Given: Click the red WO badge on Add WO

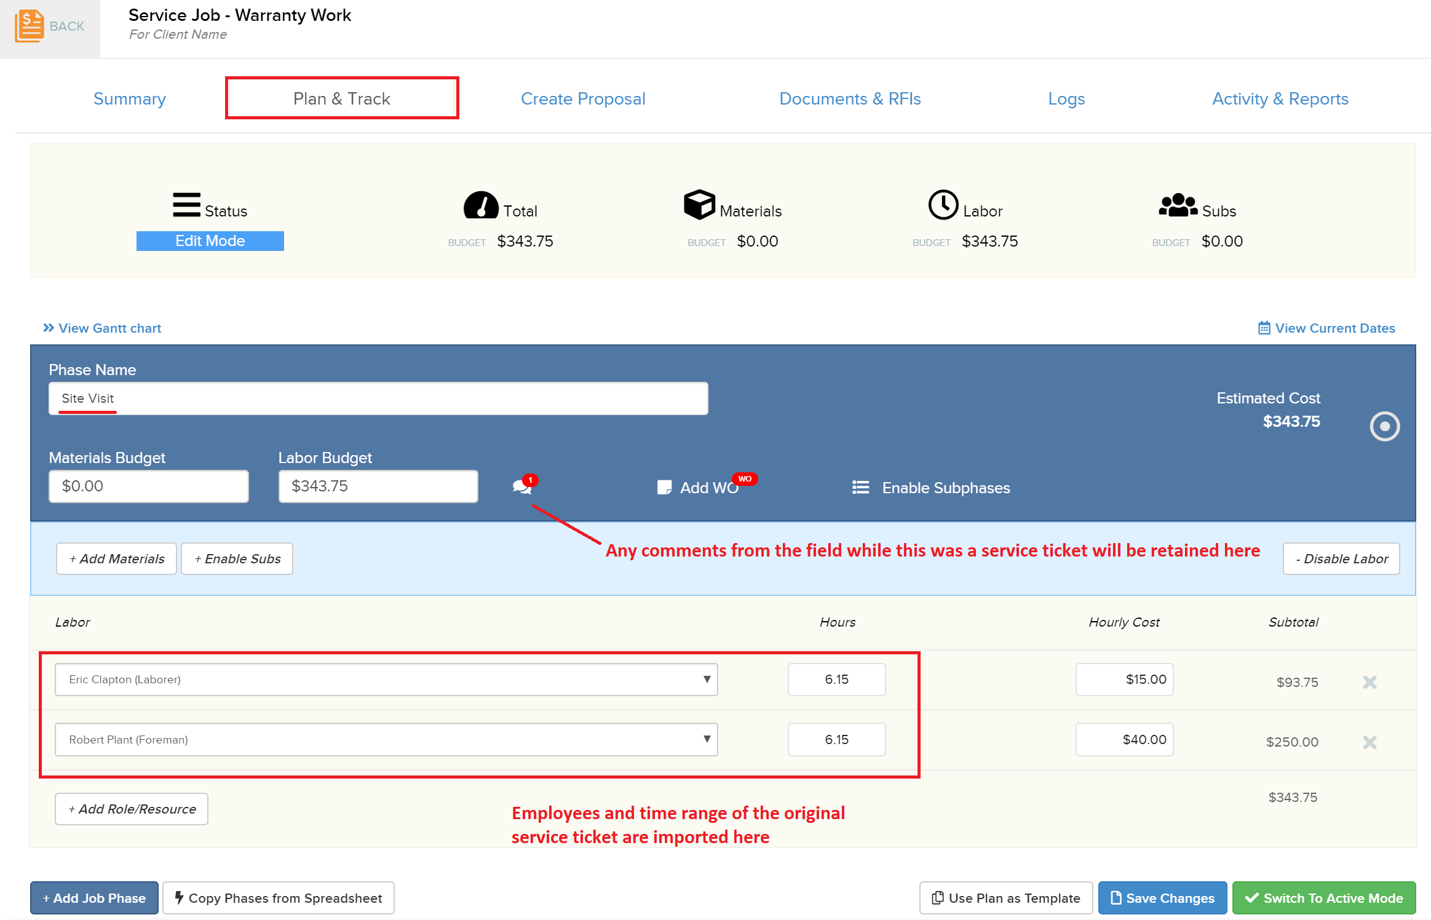Looking at the screenshot, I should [x=745, y=478].
